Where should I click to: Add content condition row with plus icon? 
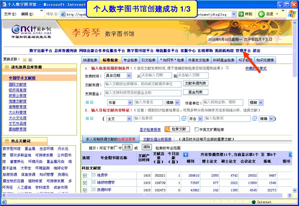coord(87,118)
